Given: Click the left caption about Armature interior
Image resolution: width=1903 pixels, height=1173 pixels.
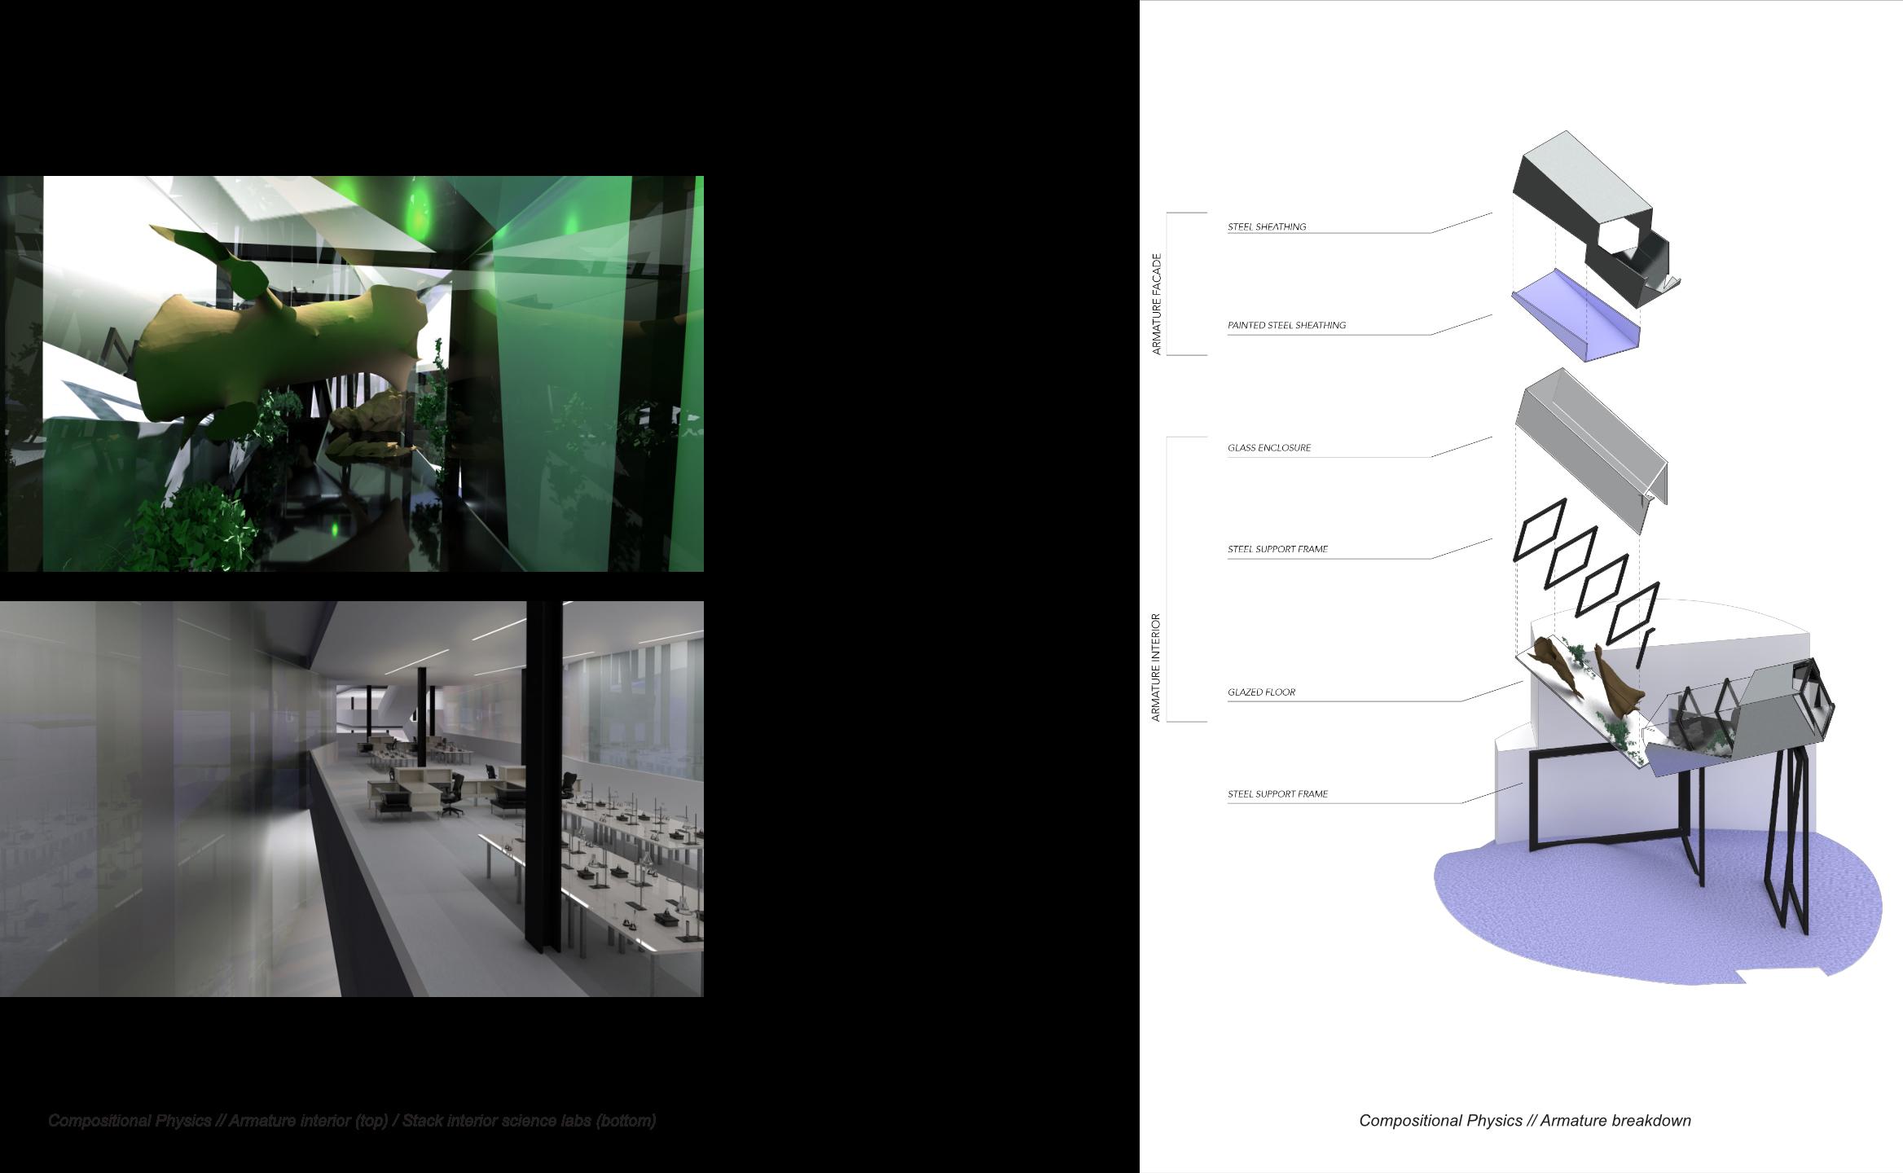Looking at the screenshot, I should click(x=352, y=1121).
